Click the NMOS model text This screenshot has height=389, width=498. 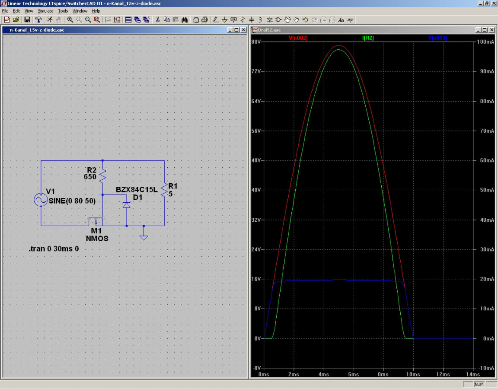point(97,239)
